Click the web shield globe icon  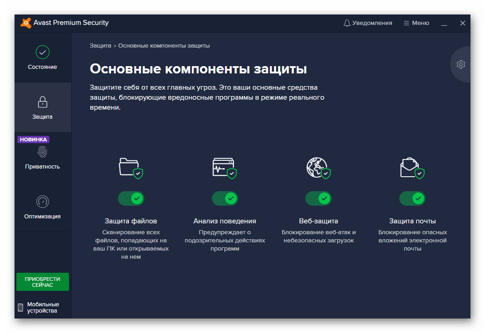pos(318,169)
